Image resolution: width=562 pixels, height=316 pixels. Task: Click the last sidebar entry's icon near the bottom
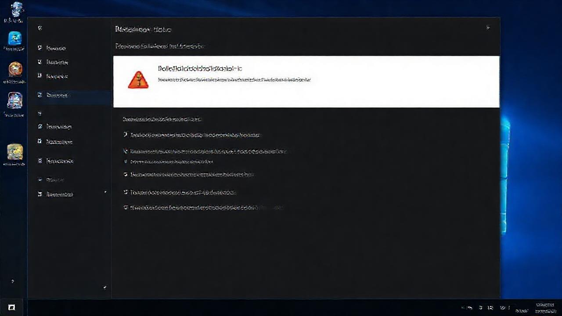point(40,194)
